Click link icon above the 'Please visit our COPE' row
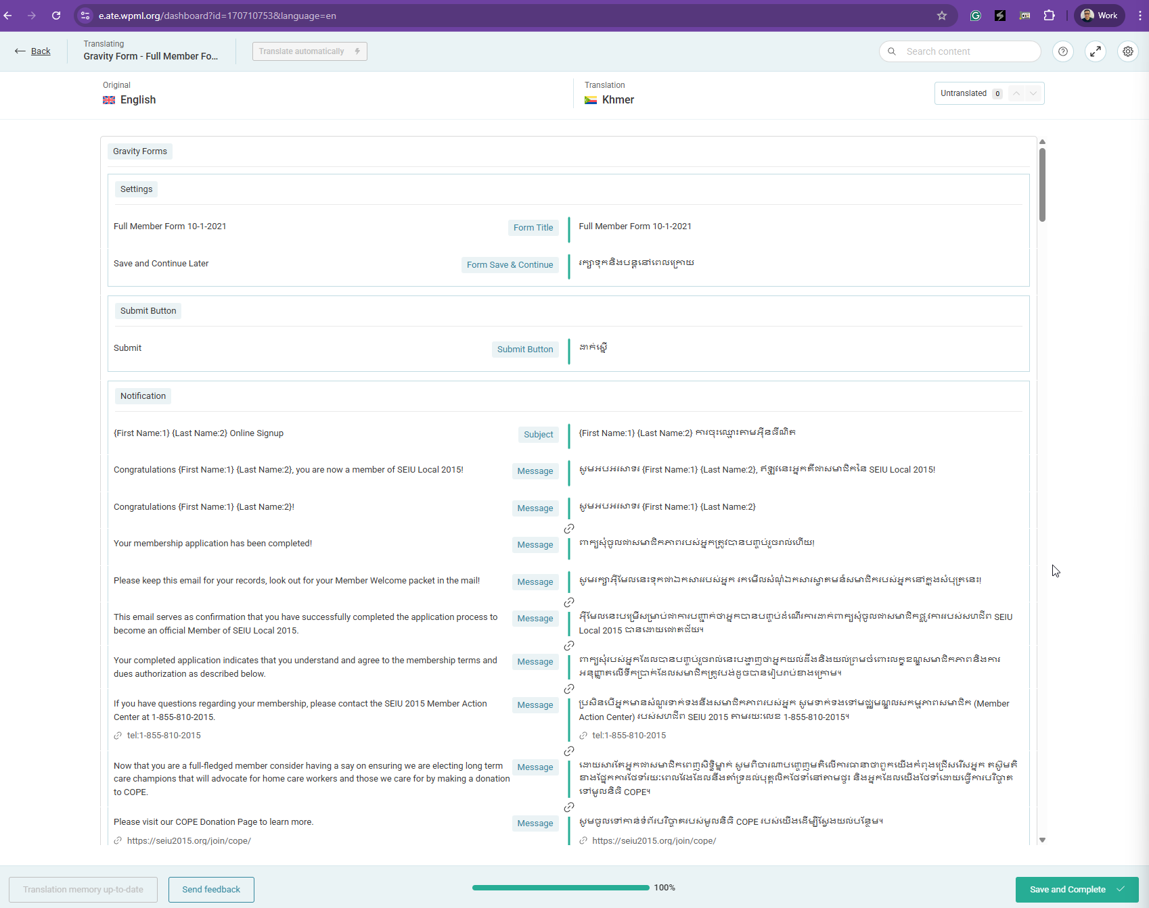The width and height of the screenshot is (1149, 908). (569, 807)
